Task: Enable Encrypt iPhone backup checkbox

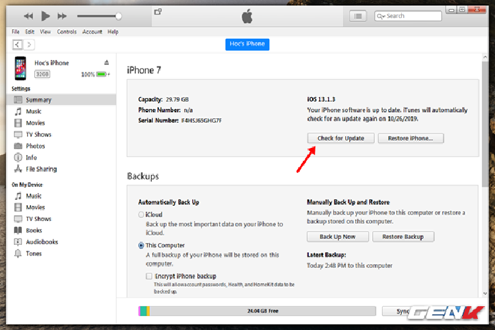Action: click(x=149, y=276)
